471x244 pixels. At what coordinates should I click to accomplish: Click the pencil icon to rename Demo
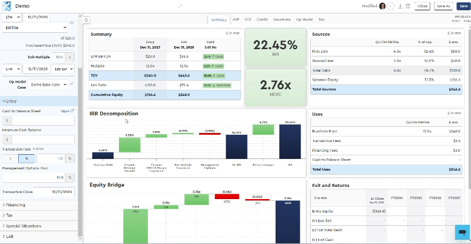point(180,5)
